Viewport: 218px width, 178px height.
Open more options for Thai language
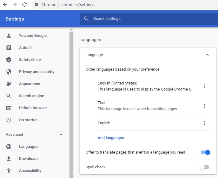tap(204, 106)
